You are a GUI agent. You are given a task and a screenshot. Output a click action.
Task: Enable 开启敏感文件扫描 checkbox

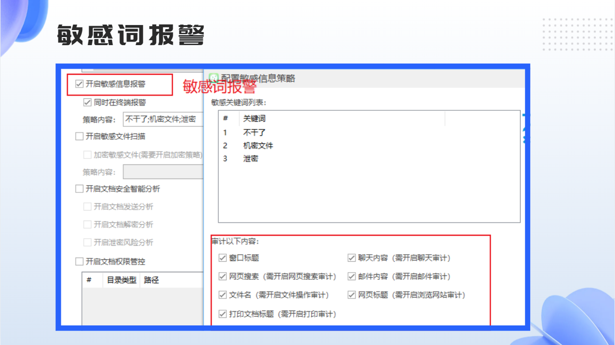[x=79, y=136]
